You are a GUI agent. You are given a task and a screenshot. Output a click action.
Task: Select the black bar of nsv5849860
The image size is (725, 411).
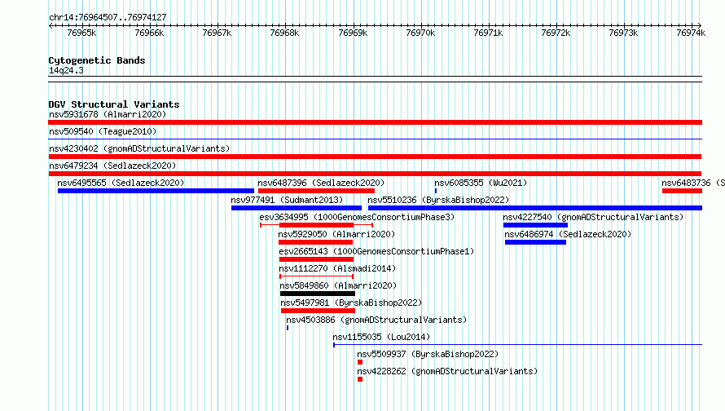coord(318,294)
